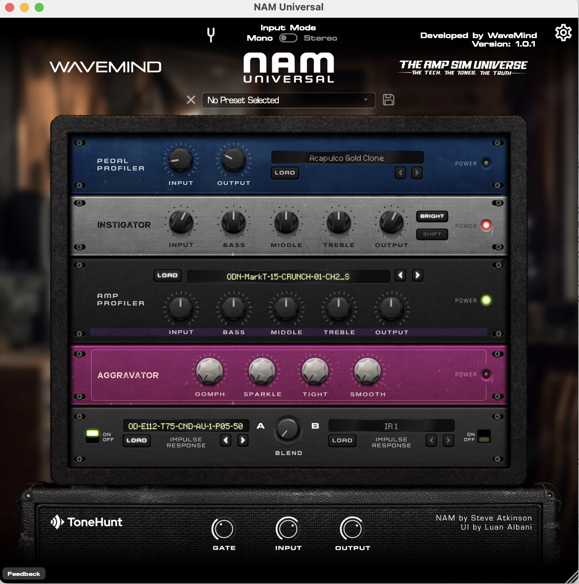Enable the Instigator SHIFT switch
579x584 pixels.
coord(432,234)
